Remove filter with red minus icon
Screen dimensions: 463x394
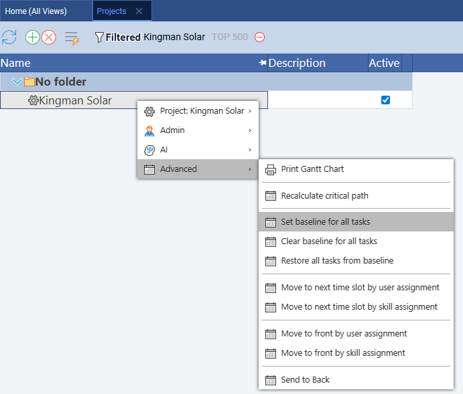[259, 37]
